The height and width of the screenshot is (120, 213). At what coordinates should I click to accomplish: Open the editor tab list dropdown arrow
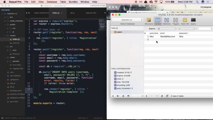coord(105,13)
